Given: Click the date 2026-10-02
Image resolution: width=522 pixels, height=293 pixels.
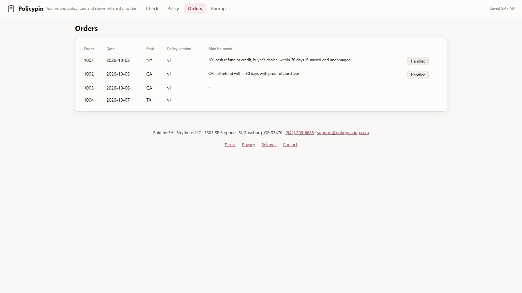Looking at the screenshot, I should pyautogui.click(x=118, y=60).
